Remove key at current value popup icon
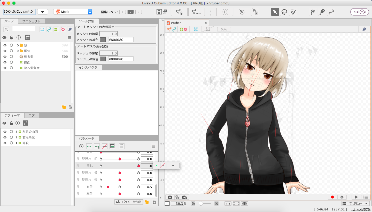This screenshot has width=372, height=212. pos(163,166)
